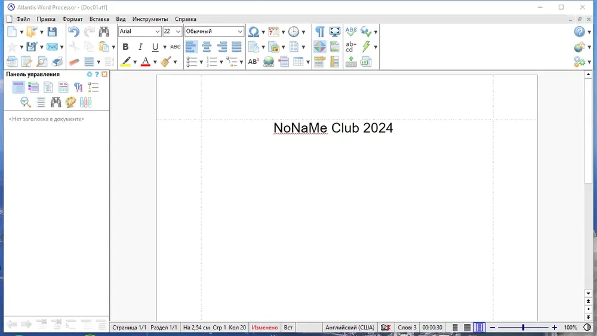Viewport: 597px width, 336px height.
Task: Toggle the horizontal ruler icon
Action: [319, 61]
